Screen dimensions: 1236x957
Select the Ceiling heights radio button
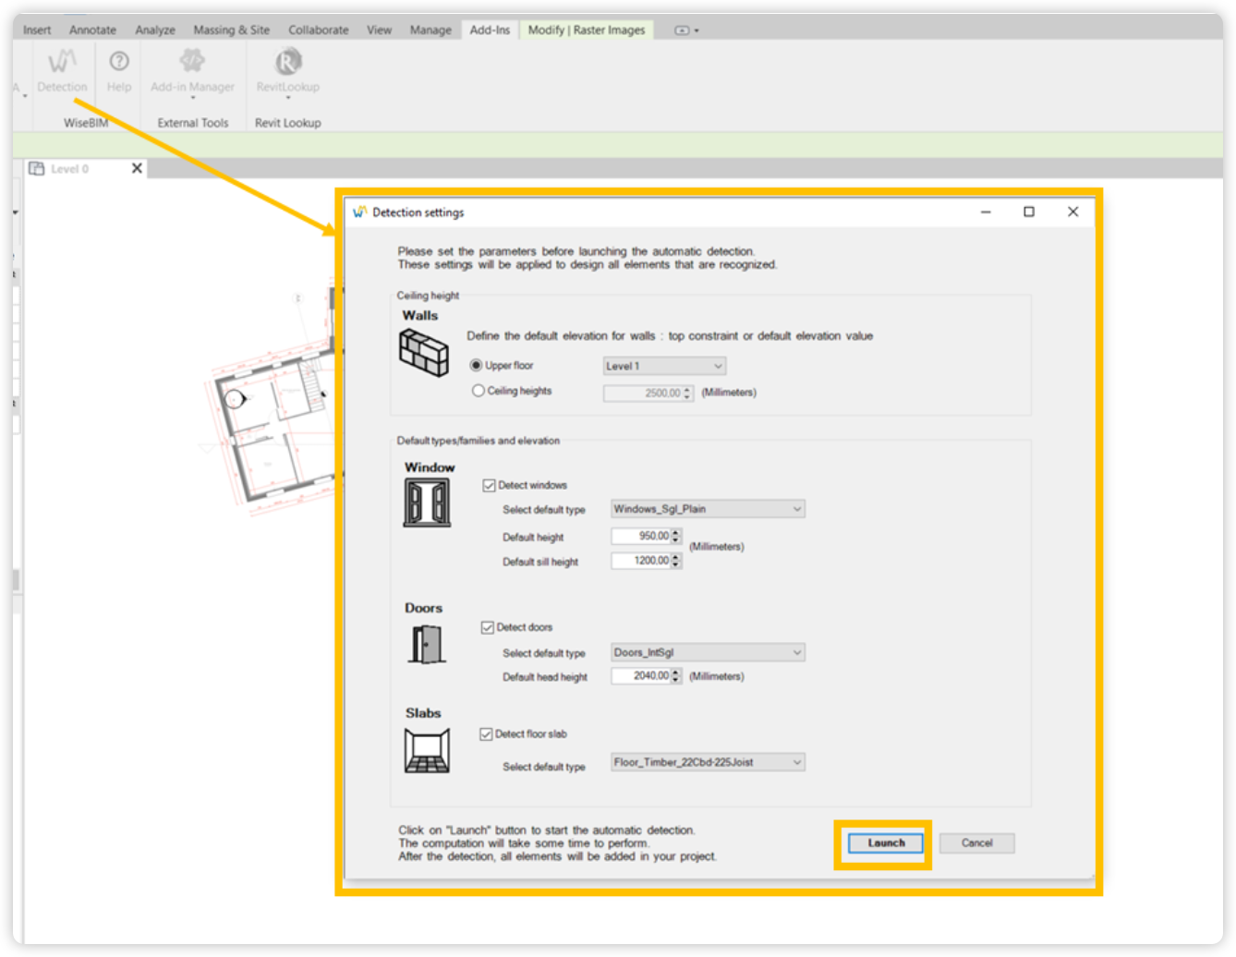tap(479, 390)
